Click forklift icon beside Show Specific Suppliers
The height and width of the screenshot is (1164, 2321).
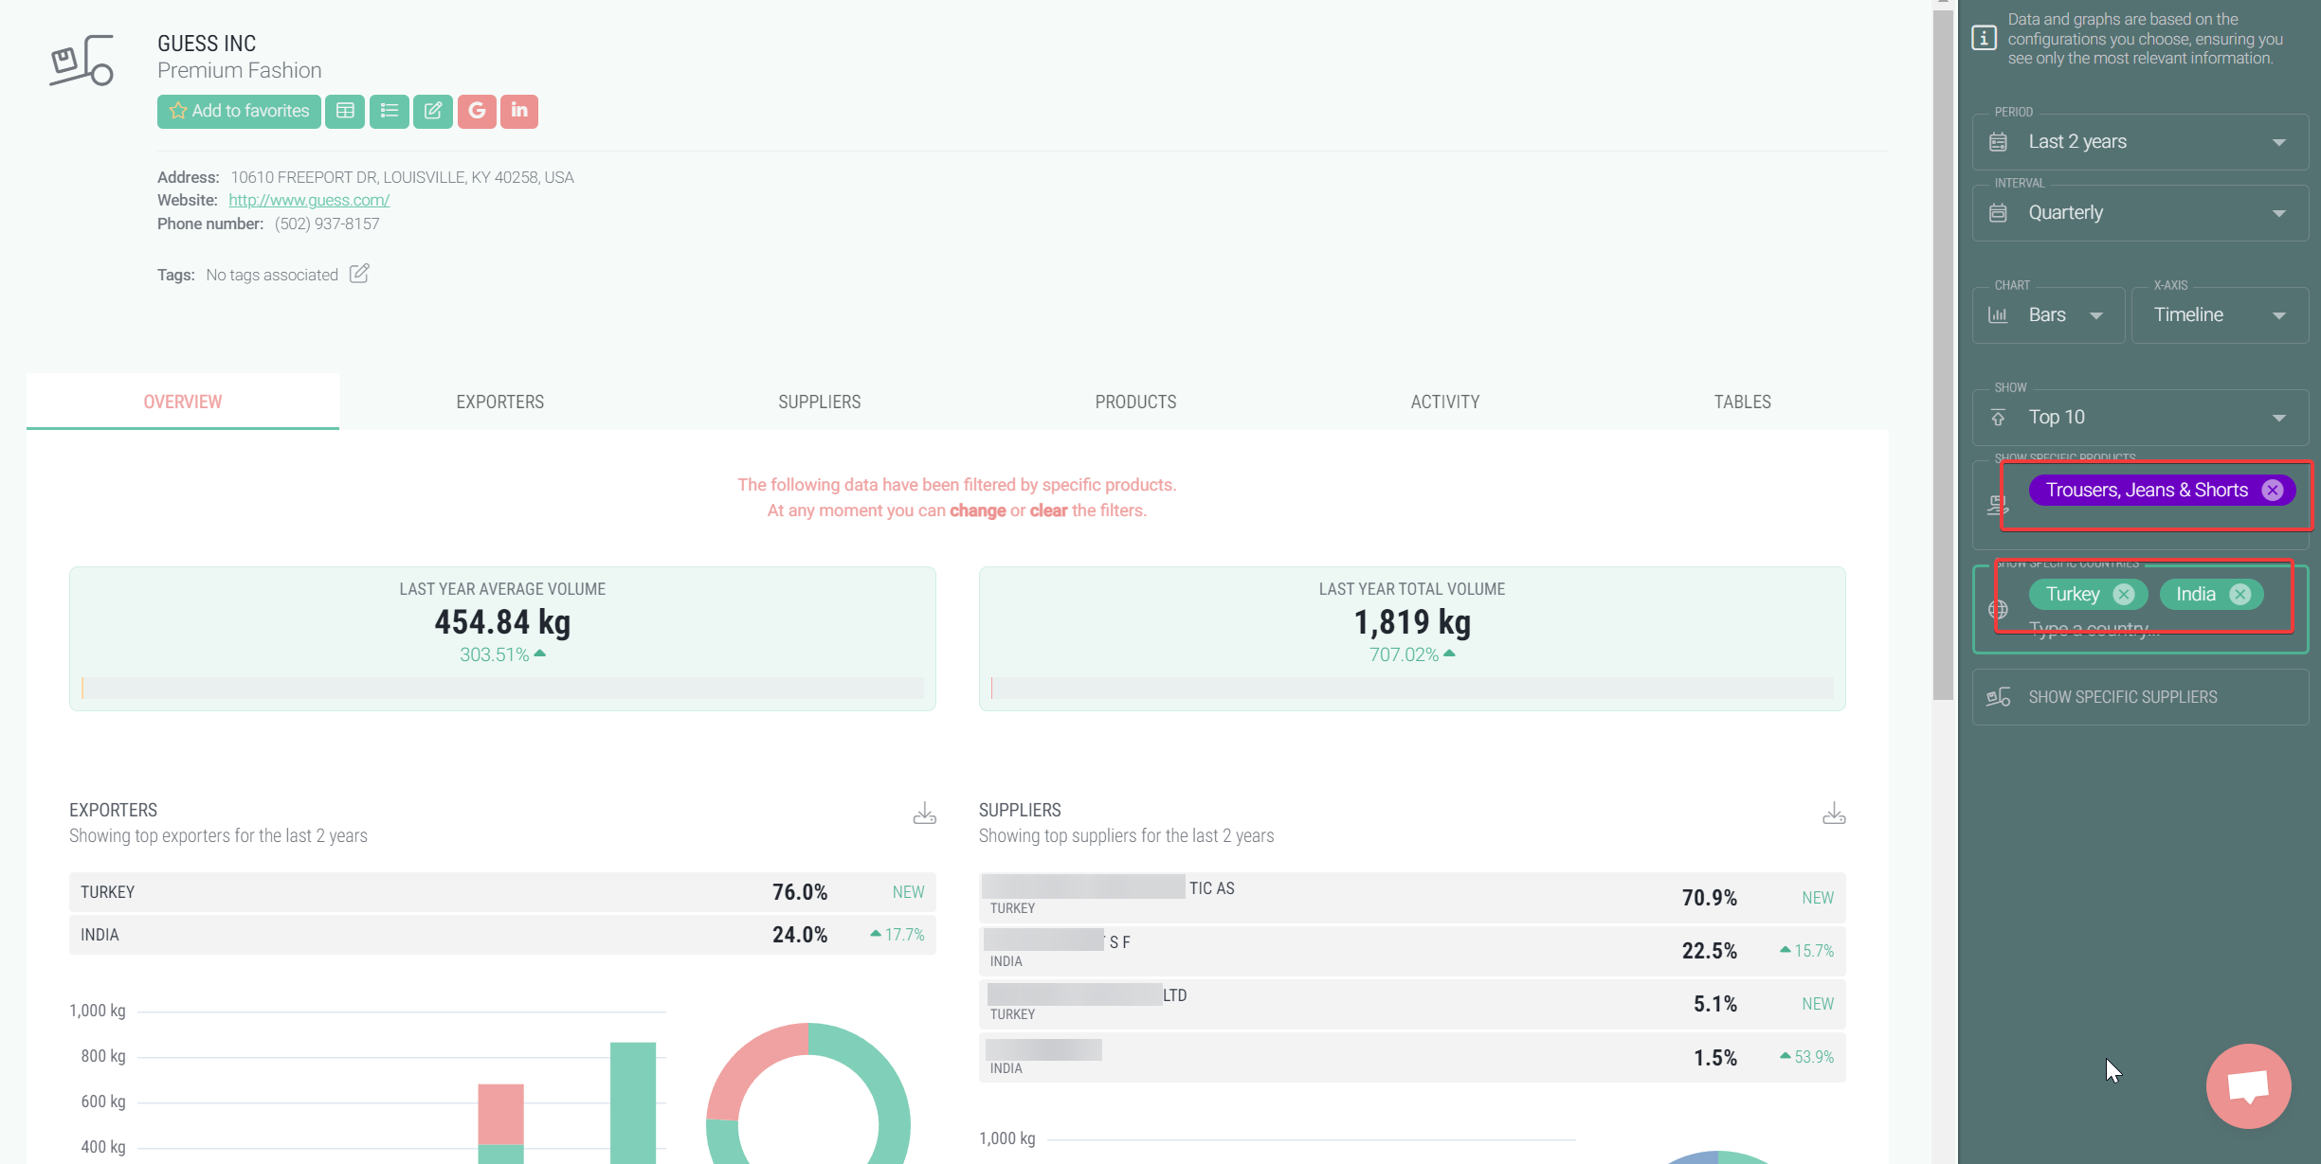coord(1998,697)
